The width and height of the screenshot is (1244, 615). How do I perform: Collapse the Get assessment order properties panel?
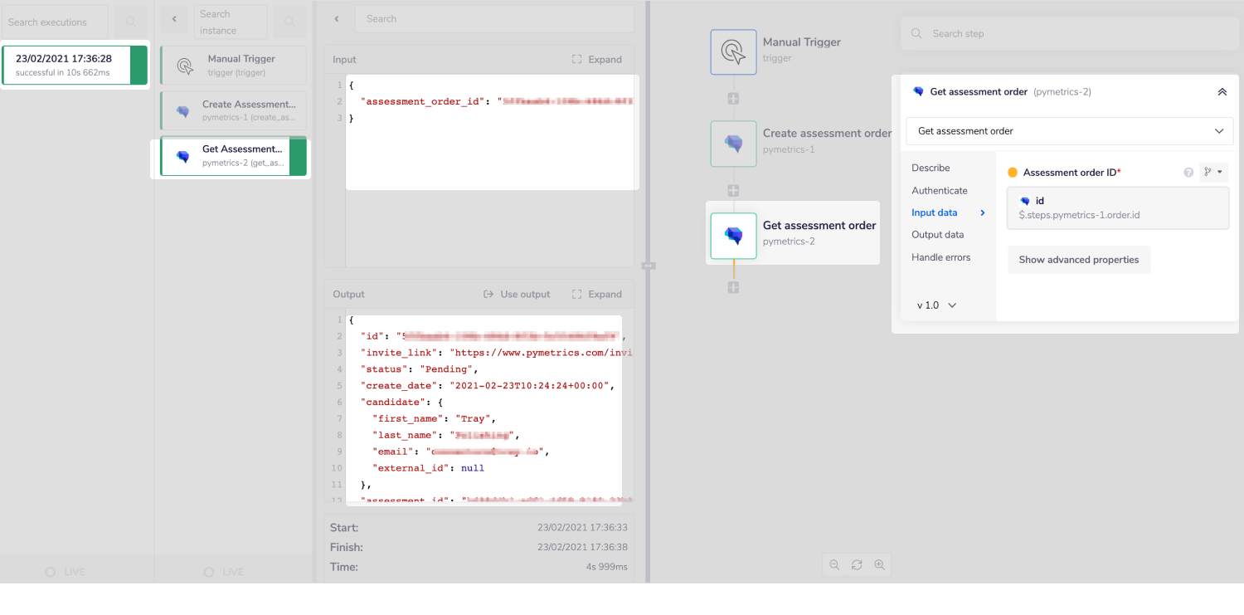(x=1222, y=92)
